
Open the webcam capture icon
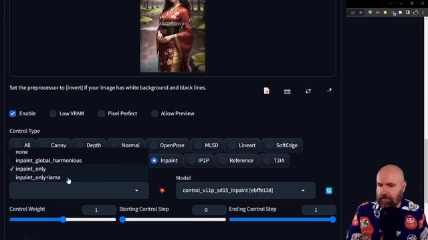click(x=287, y=91)
